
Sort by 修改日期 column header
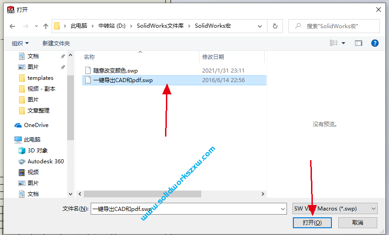click(213, 57)
